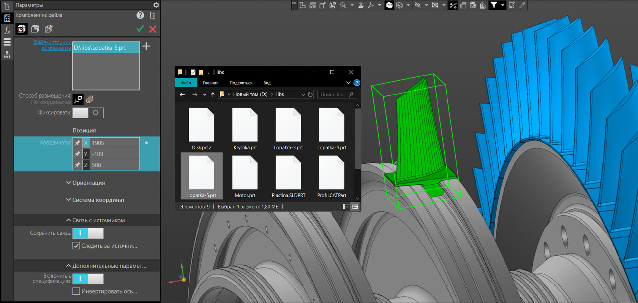The image size is (638, 303).
Task: Switch to wireframe cube display mode
Action: pos(400,5)
